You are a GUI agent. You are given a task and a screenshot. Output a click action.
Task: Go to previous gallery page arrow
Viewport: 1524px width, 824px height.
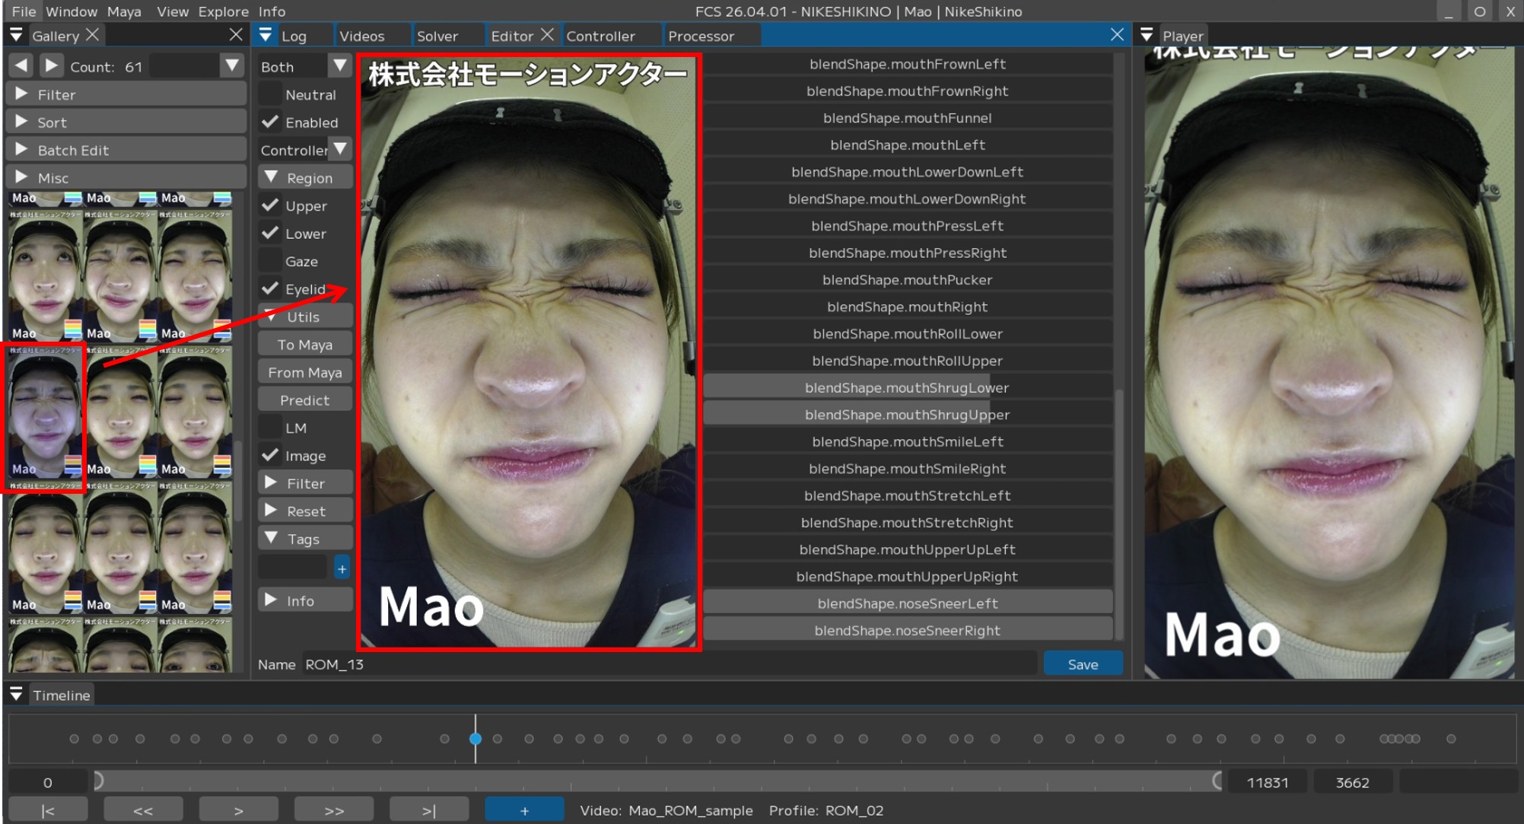click(21, 65)
